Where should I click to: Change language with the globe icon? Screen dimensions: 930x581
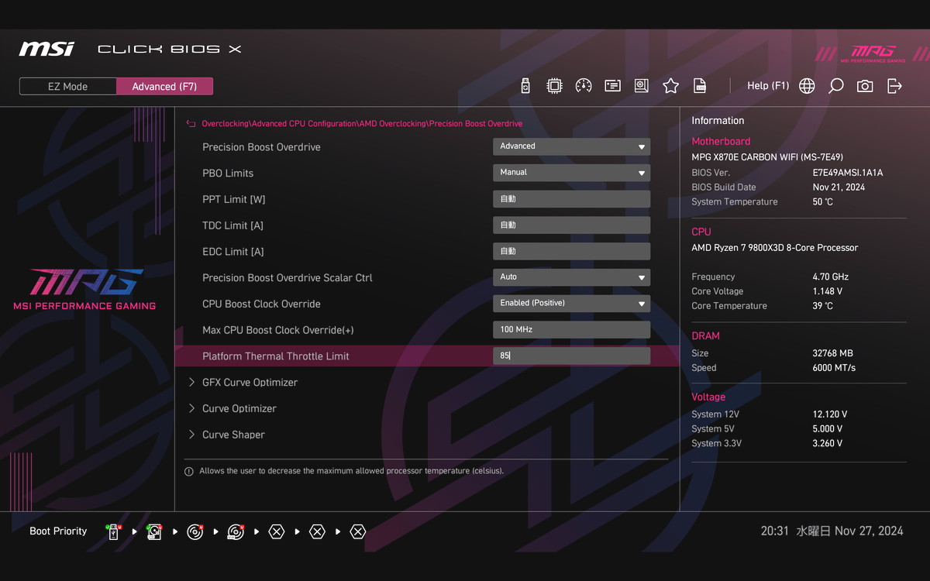[x=807, y=86]
